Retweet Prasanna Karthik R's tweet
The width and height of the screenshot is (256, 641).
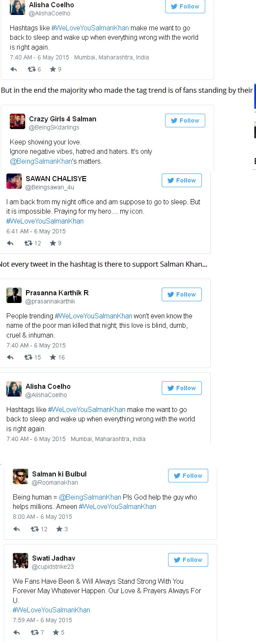pyautogui.click(x=29, y=357)
